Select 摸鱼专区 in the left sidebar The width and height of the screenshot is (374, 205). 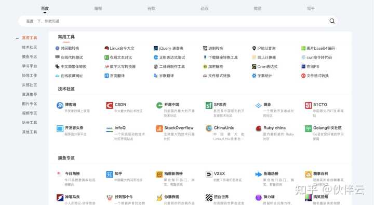[29, 56]
